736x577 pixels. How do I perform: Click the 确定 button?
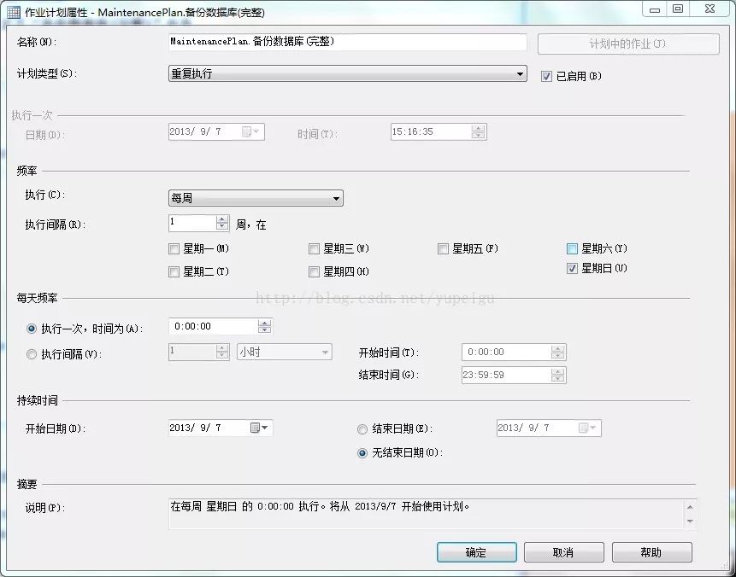[476, 552]
